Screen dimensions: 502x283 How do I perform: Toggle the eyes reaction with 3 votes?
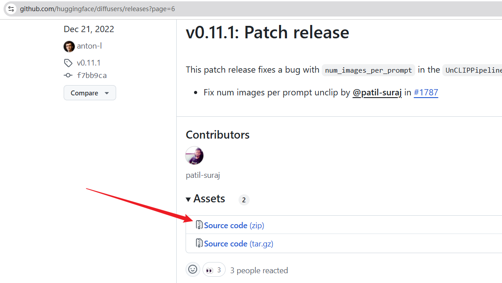214,270
